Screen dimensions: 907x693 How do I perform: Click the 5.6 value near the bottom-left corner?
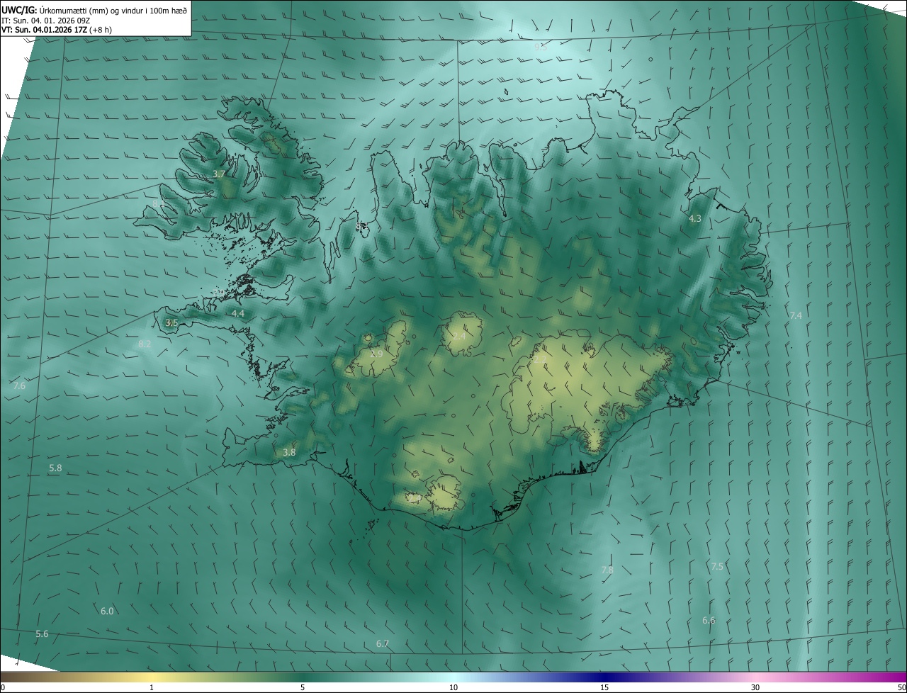point(42,634)
